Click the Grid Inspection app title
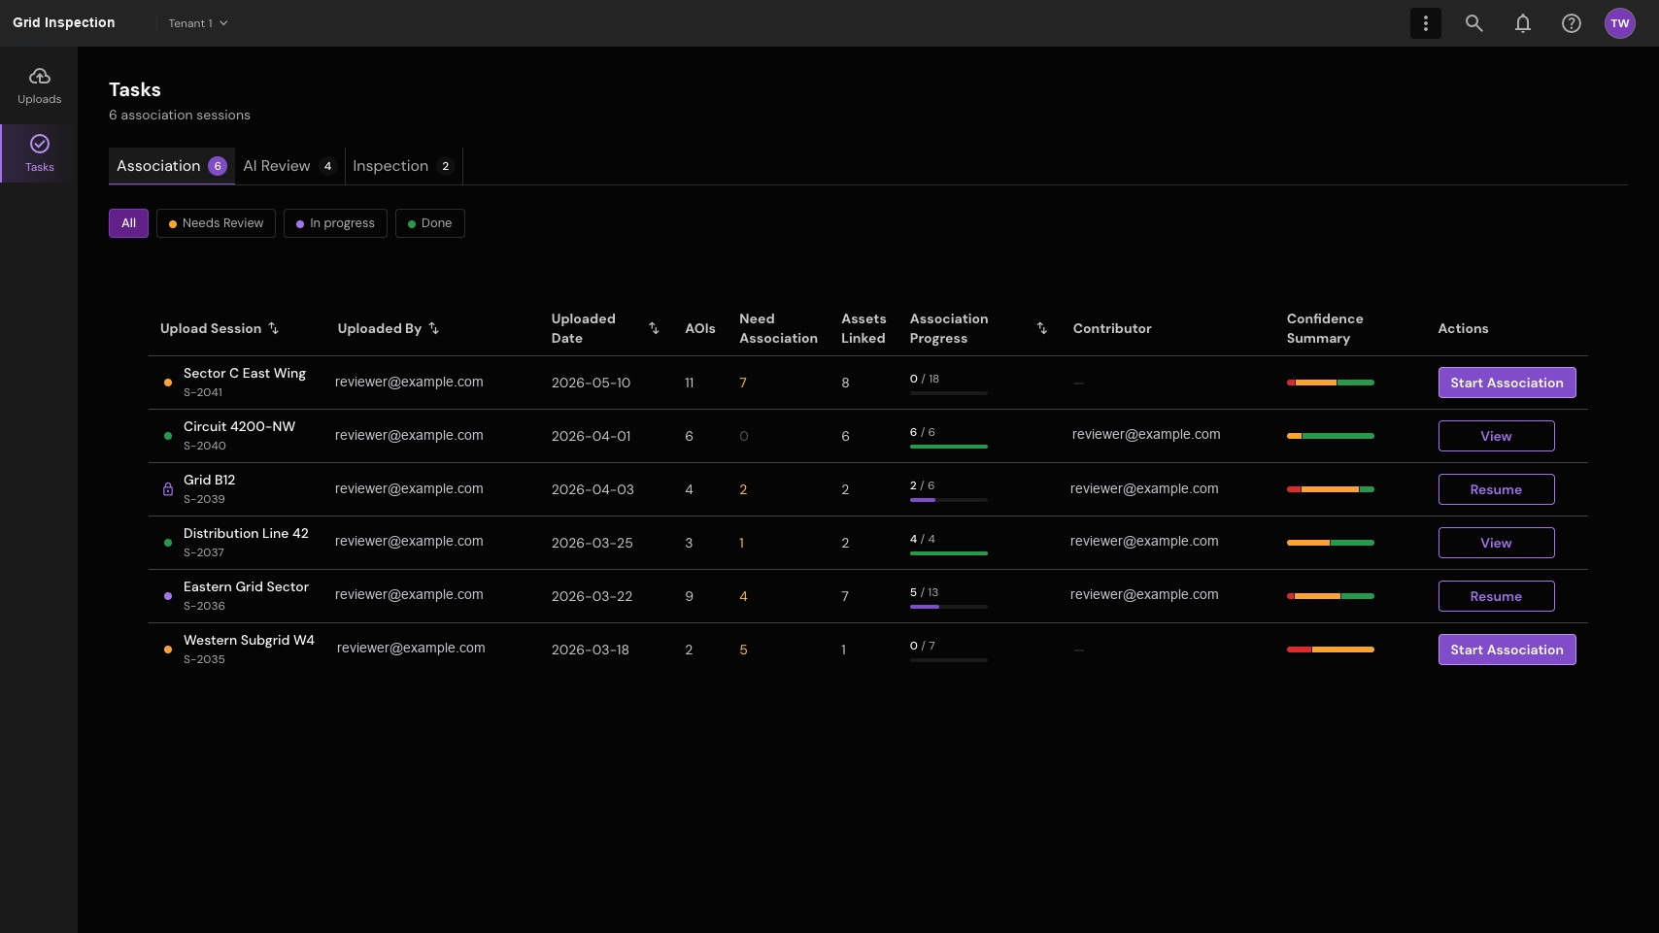The height and width of the screenshot is (933, 1659). point(64,22)
